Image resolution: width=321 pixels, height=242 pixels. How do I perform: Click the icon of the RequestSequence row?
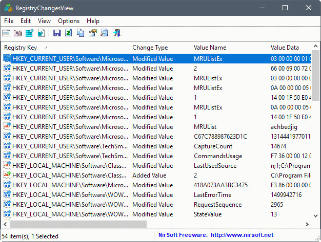click(x=7, y=205)
